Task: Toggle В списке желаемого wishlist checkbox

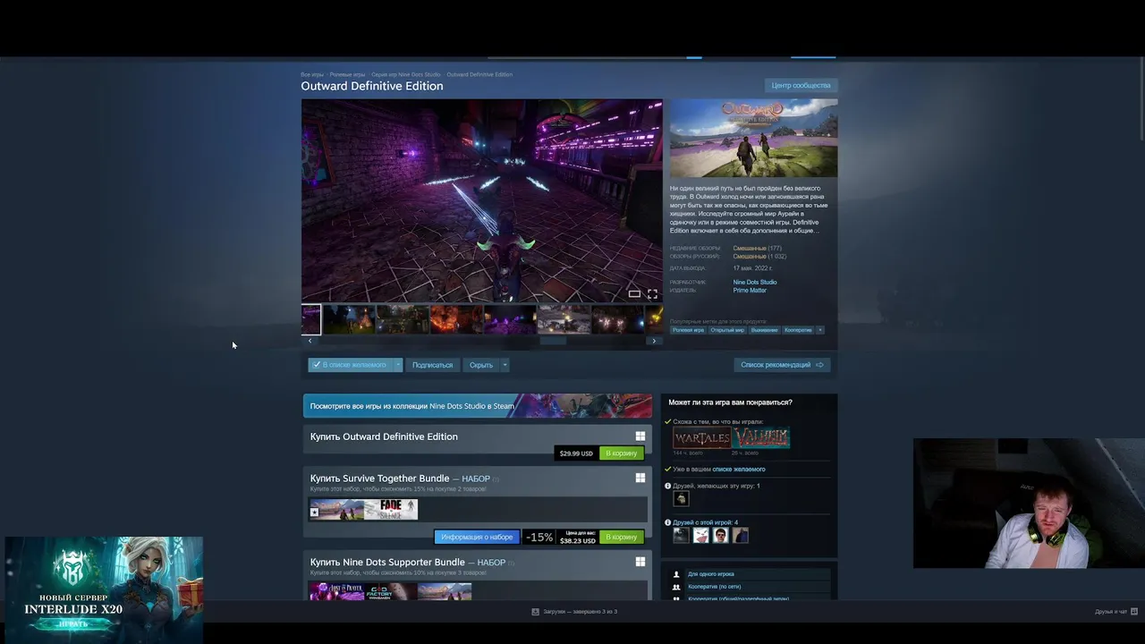Action: tap(350, 365)
